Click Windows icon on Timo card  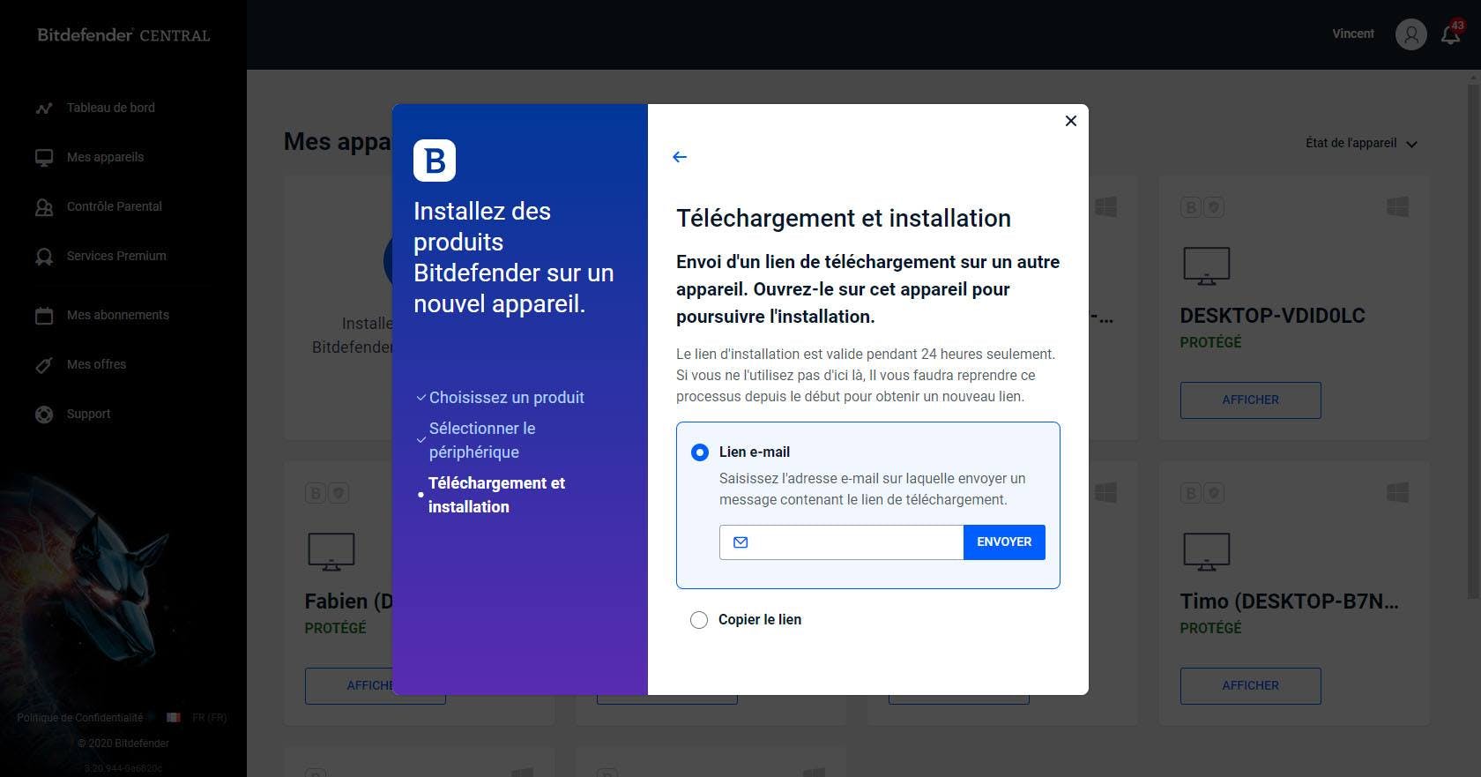click(1397, 492)
